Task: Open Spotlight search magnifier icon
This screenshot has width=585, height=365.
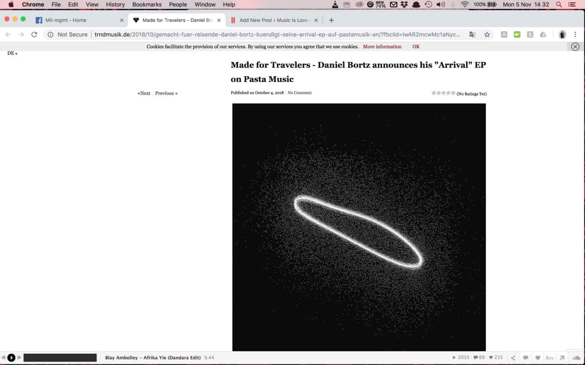Action: (559, 4)
